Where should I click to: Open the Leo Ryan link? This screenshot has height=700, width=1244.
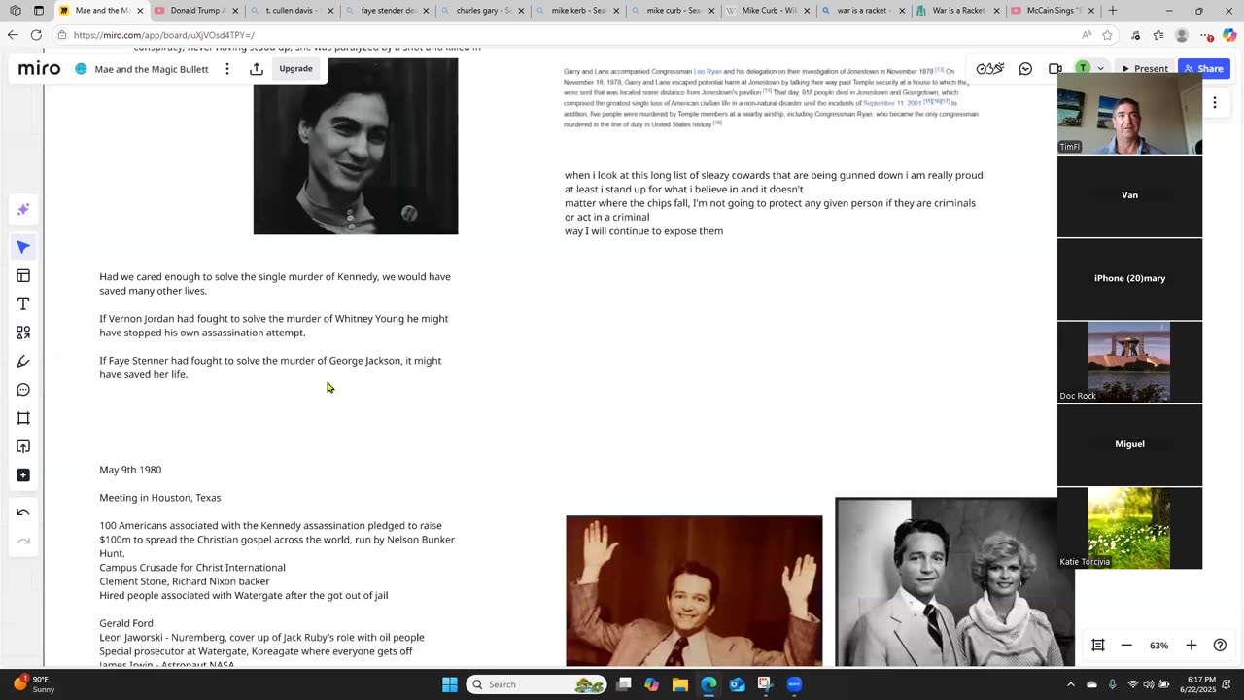coord(707,71)
